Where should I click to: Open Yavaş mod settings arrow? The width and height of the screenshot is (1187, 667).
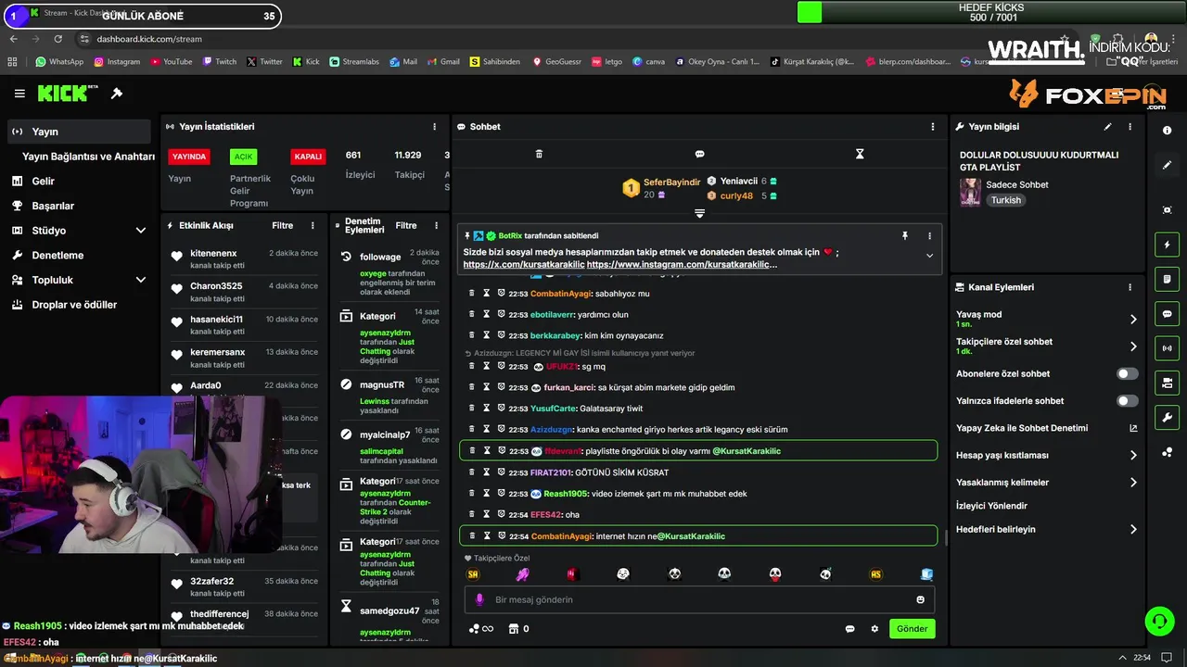click(x=1132, y=320)
